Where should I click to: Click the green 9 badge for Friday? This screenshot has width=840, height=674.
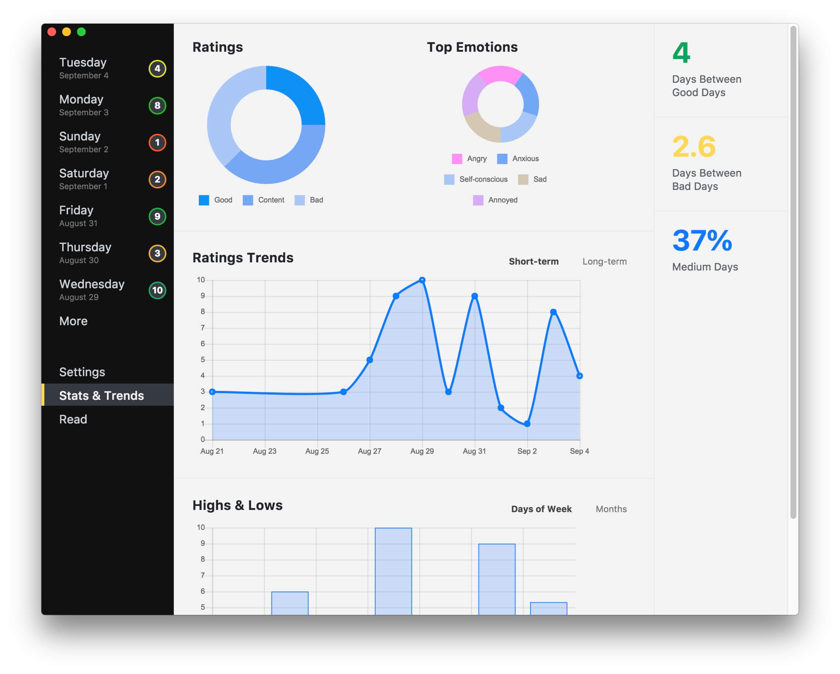[x=157, y=217]
